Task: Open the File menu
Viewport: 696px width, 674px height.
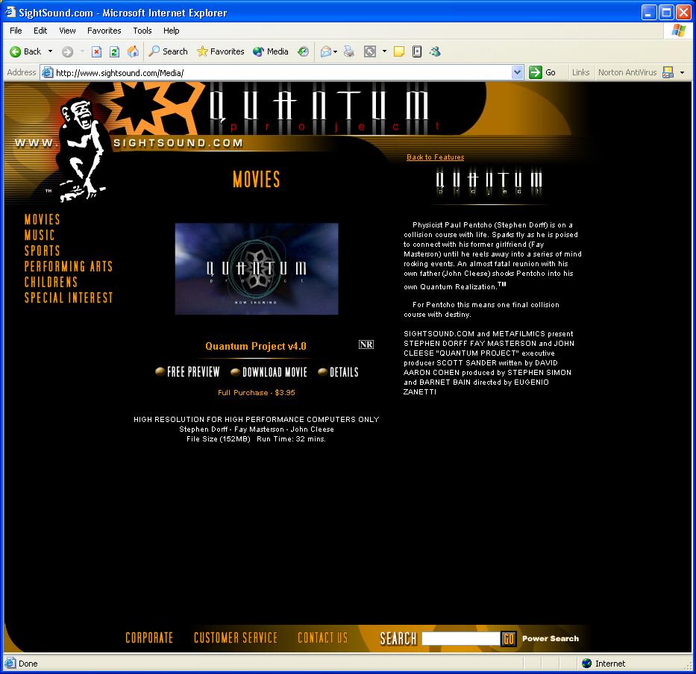Action: pyautogui.click(x=16, y=31)
